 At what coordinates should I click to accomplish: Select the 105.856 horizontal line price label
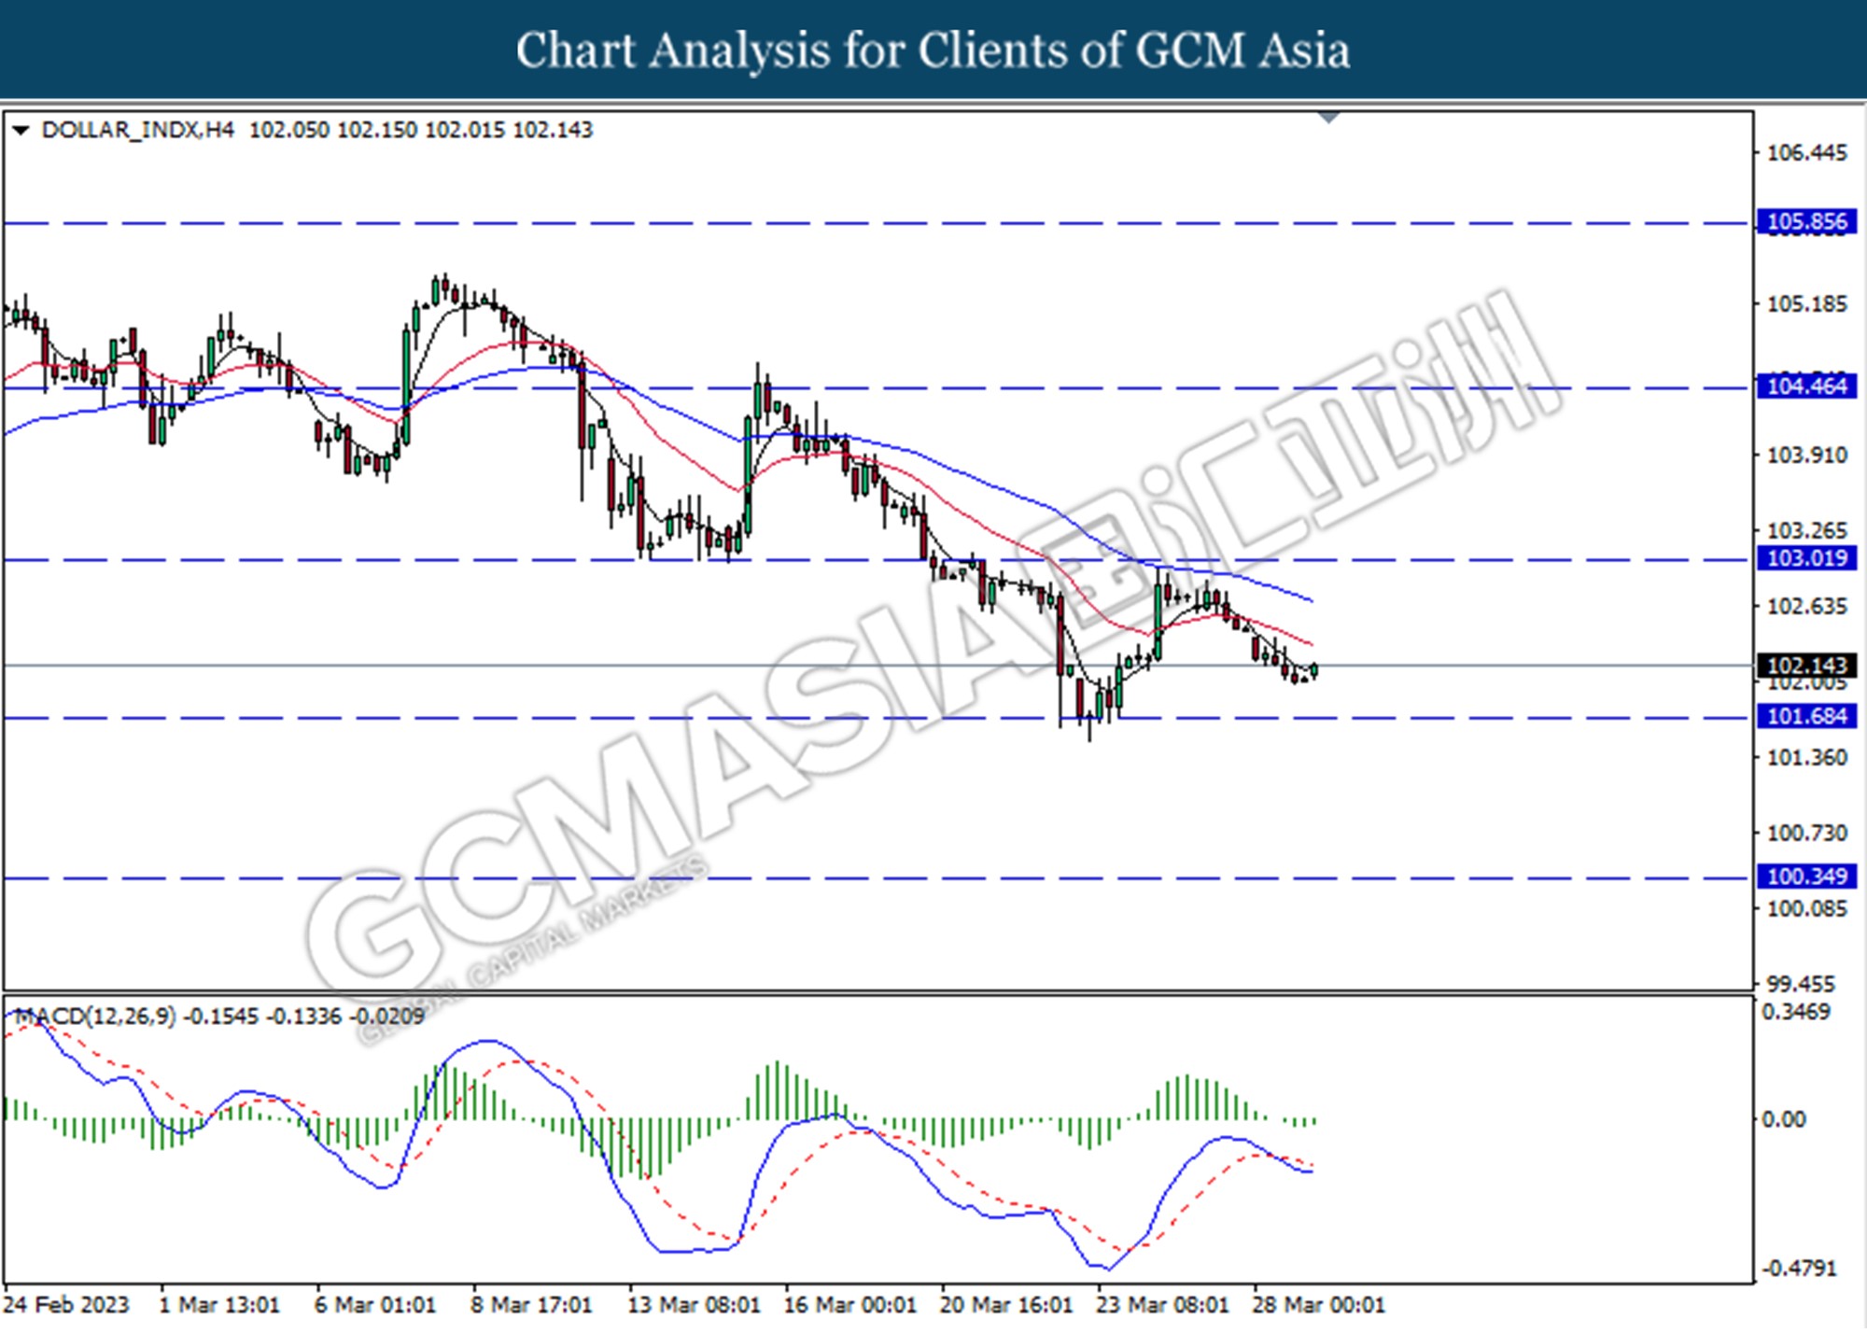point(1806,222)
